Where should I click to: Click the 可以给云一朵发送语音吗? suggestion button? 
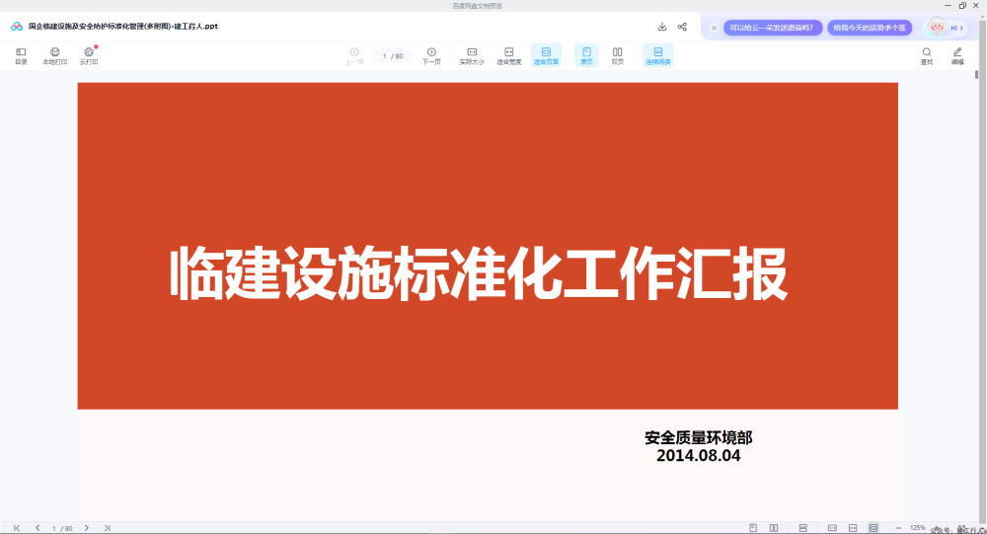tap(773, 28)
